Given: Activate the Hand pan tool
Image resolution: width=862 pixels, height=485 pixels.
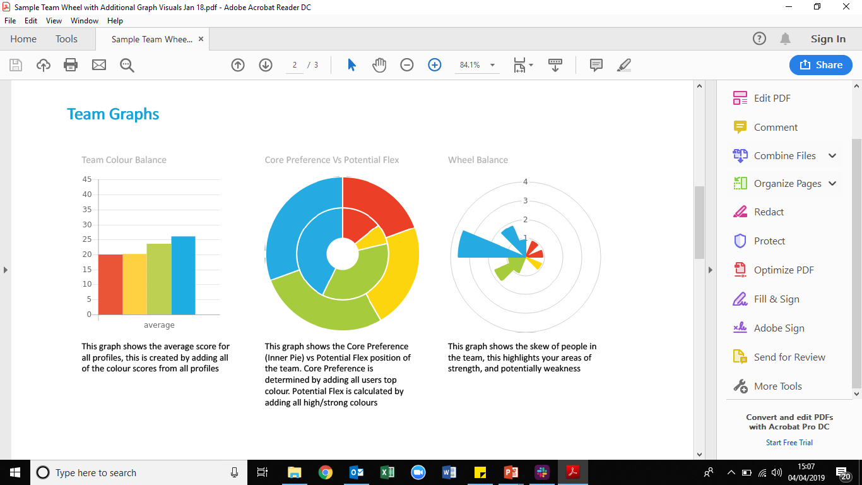Looking at the screenshot, I should point(379,65).
